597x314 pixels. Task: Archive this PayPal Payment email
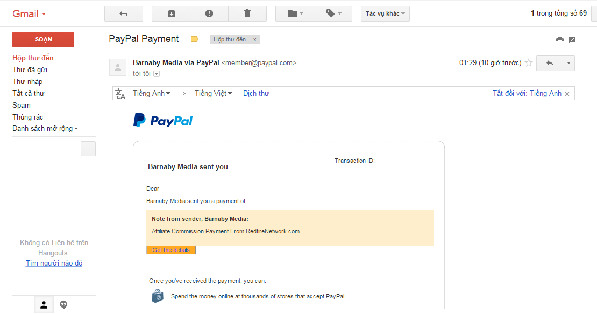171,13
